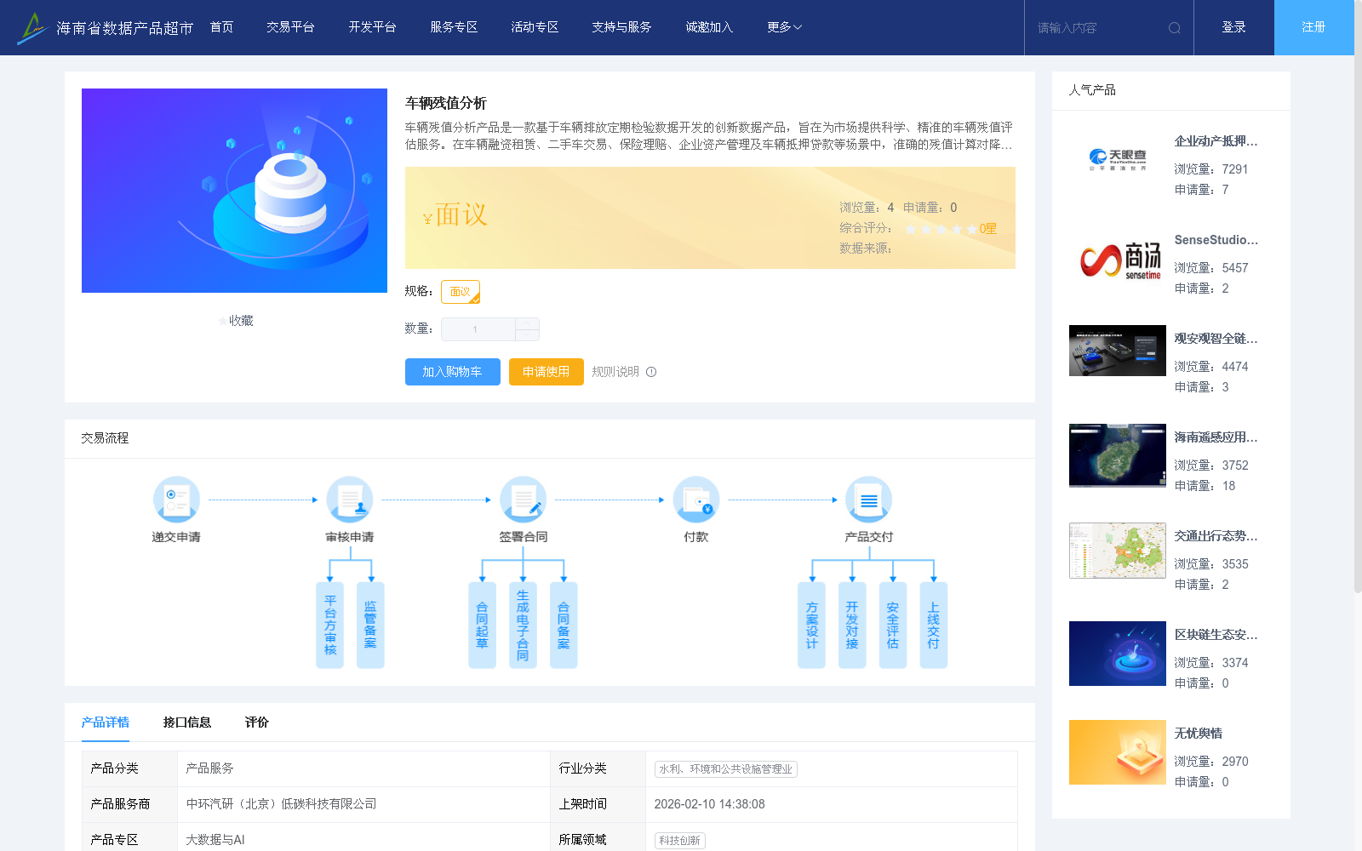Click the 付款 step icon
The image size is (1362, 851).
pos(696,500)
